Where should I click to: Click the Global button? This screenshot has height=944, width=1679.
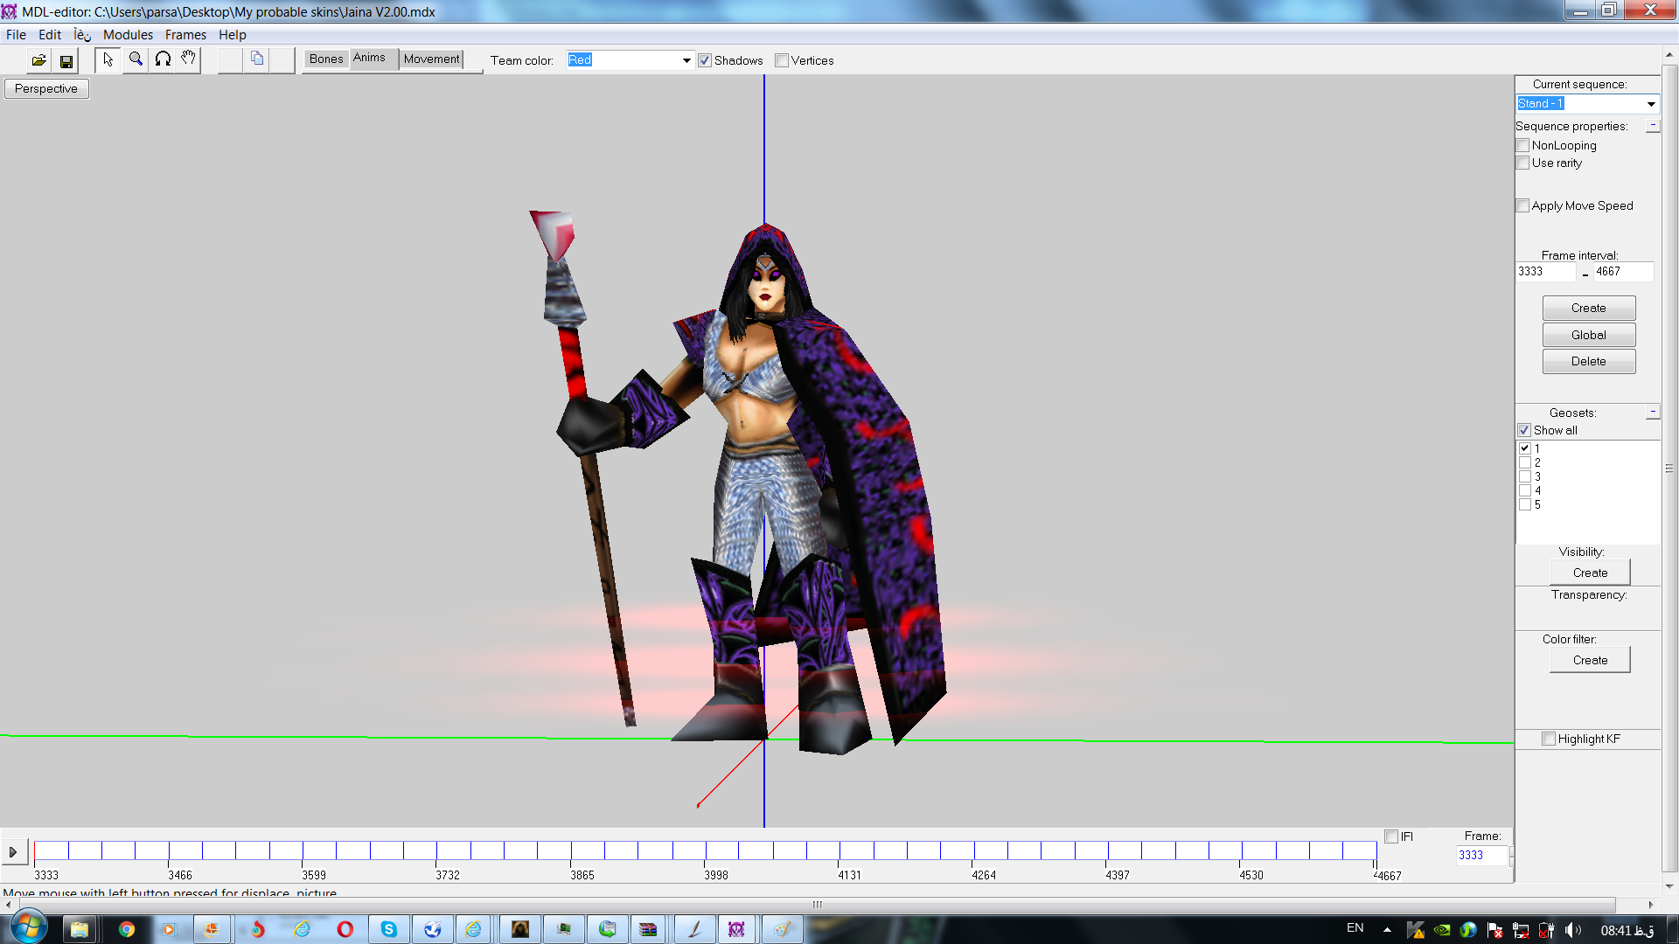(x=1588, y=335)
